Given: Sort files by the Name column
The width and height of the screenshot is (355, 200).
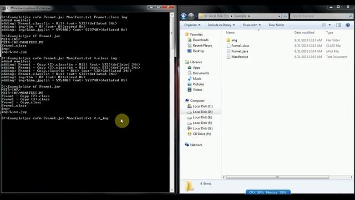Looking at the screenshot, I should (x=230, y=33).
